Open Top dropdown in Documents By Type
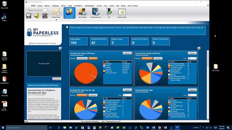 click(x=192, y=95)
